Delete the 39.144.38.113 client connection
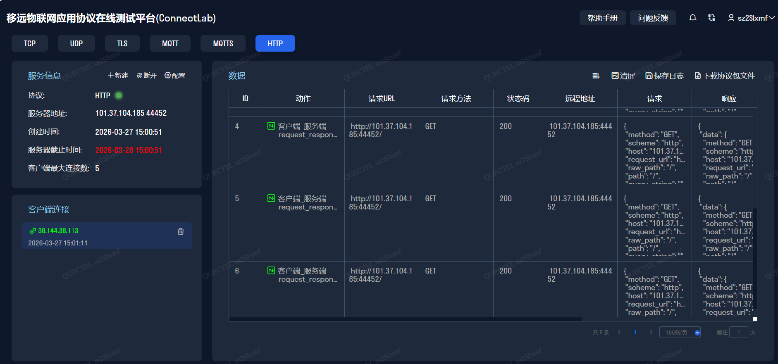The height and width of the screenshot is (364, 778). coord(181,232)
